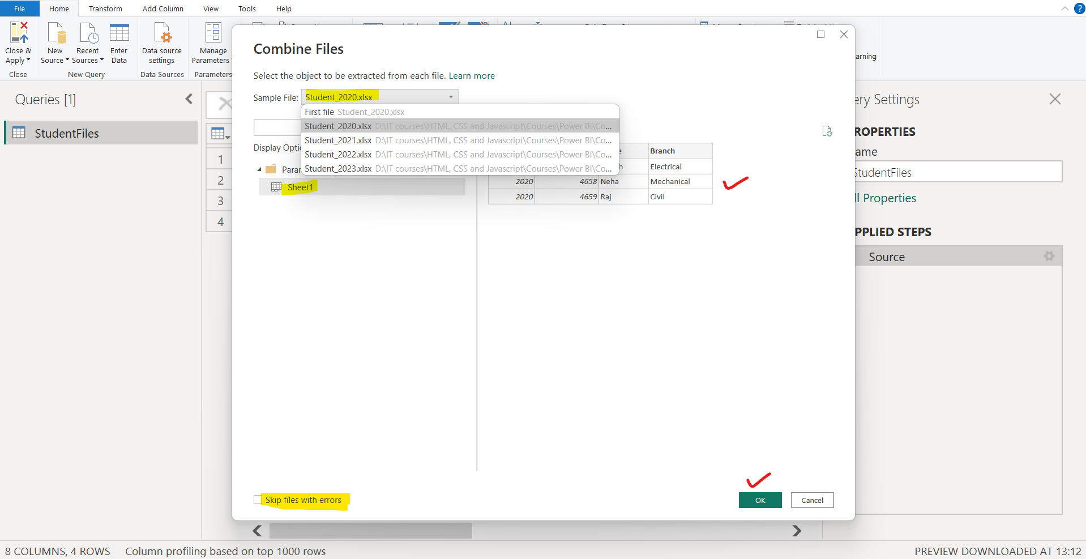Collapse the Queries pane with chevron
Viewport: 1086px width, 559px height.
click(x=189, y=99)
